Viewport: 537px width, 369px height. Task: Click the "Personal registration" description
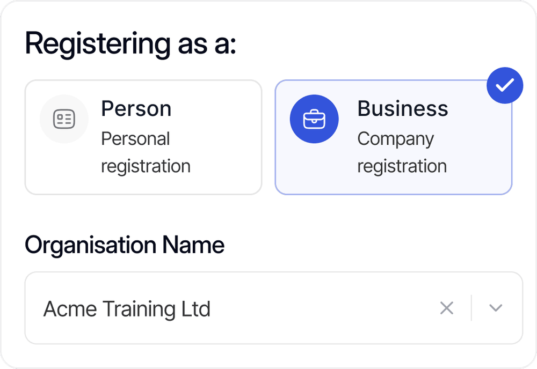(x=146, y=152)
